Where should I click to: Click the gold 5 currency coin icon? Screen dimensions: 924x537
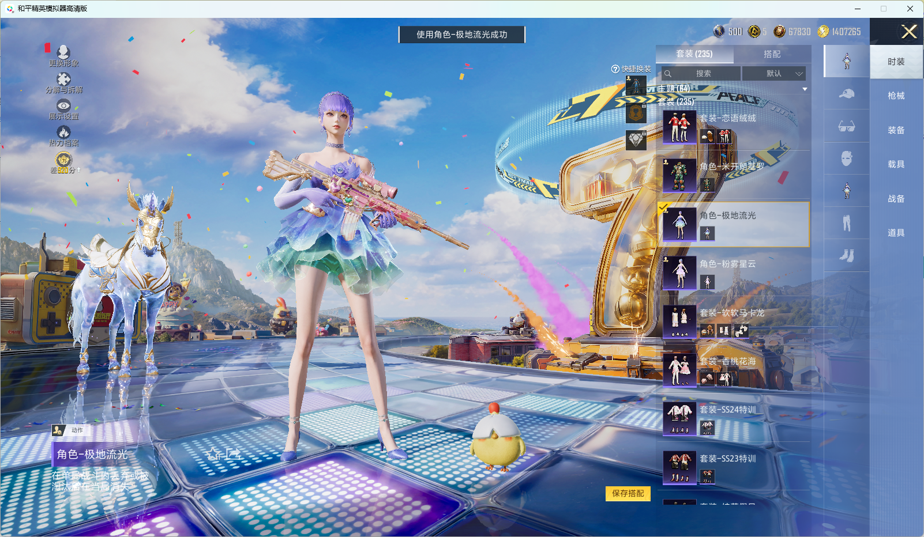point(754,31)
